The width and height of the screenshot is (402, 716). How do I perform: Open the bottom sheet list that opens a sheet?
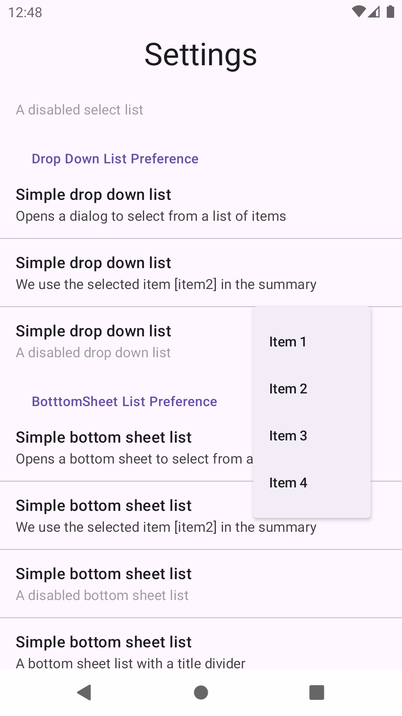pyautogui.click(x=127, y=447)
